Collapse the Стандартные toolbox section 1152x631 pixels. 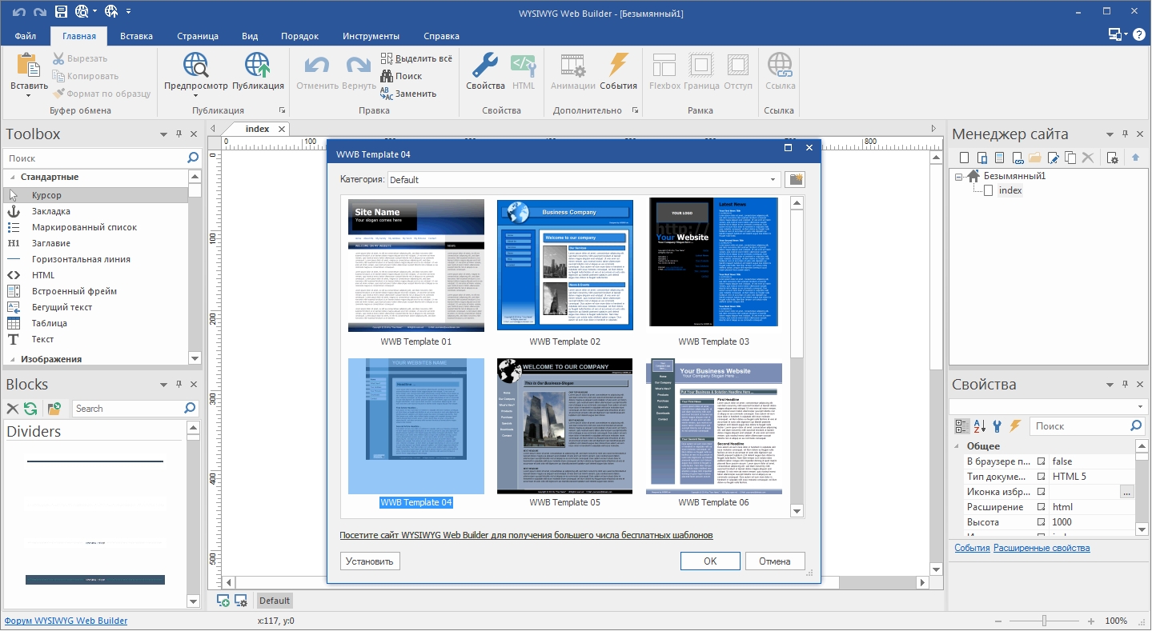click(10, 177)
